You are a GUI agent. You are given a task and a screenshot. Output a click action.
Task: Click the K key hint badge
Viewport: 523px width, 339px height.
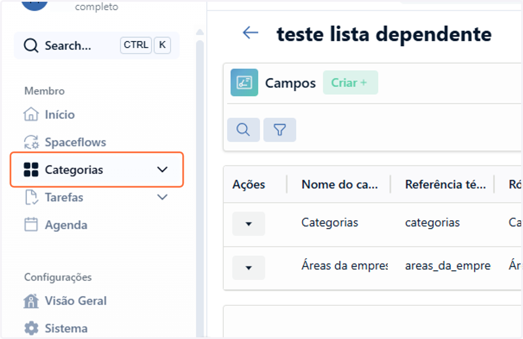click(162, 45)
